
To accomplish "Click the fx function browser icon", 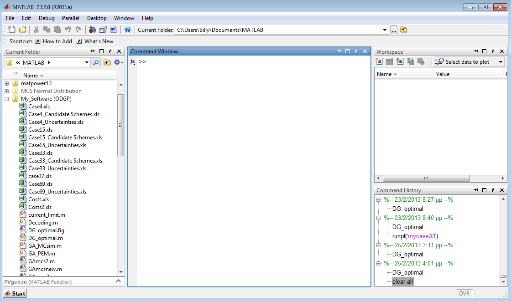I will [x=133, y=61].
